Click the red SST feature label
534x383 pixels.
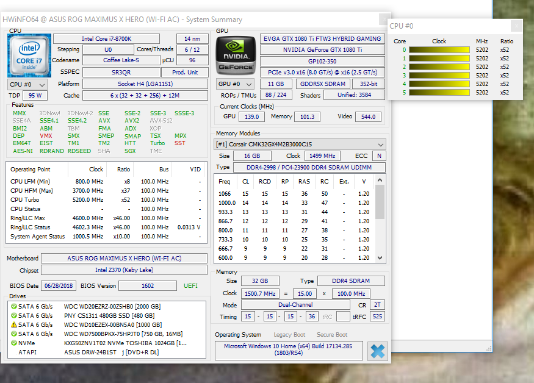[180, 143]
